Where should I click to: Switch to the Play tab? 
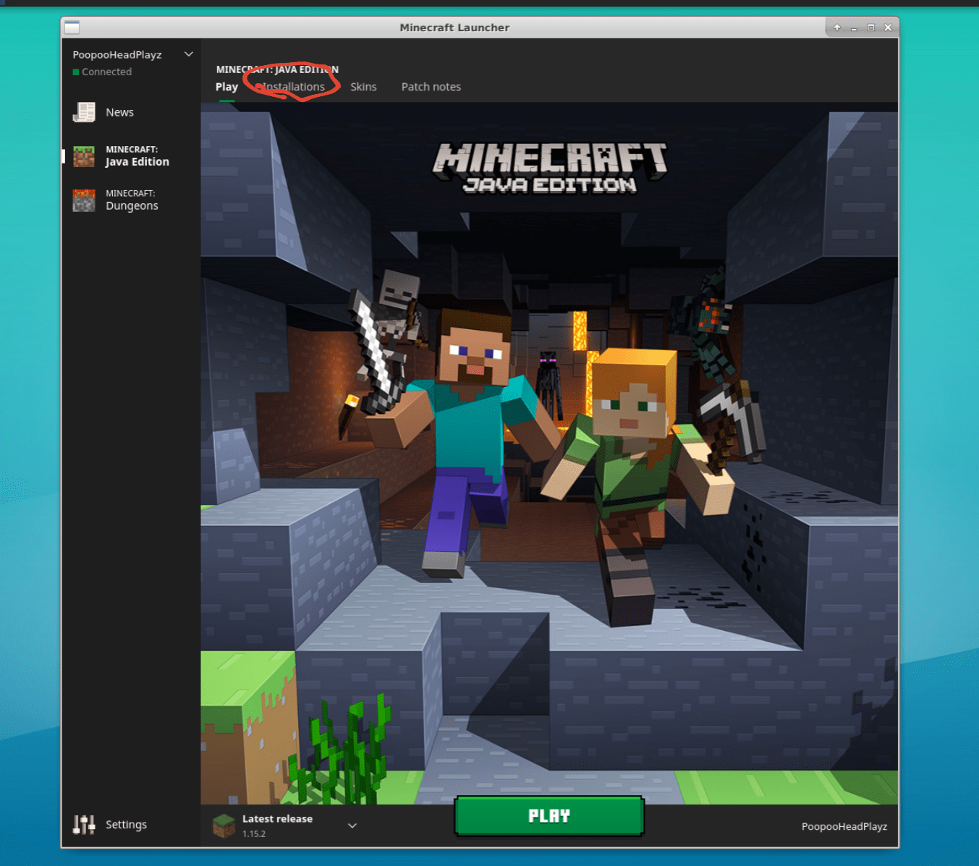(226, 87)
